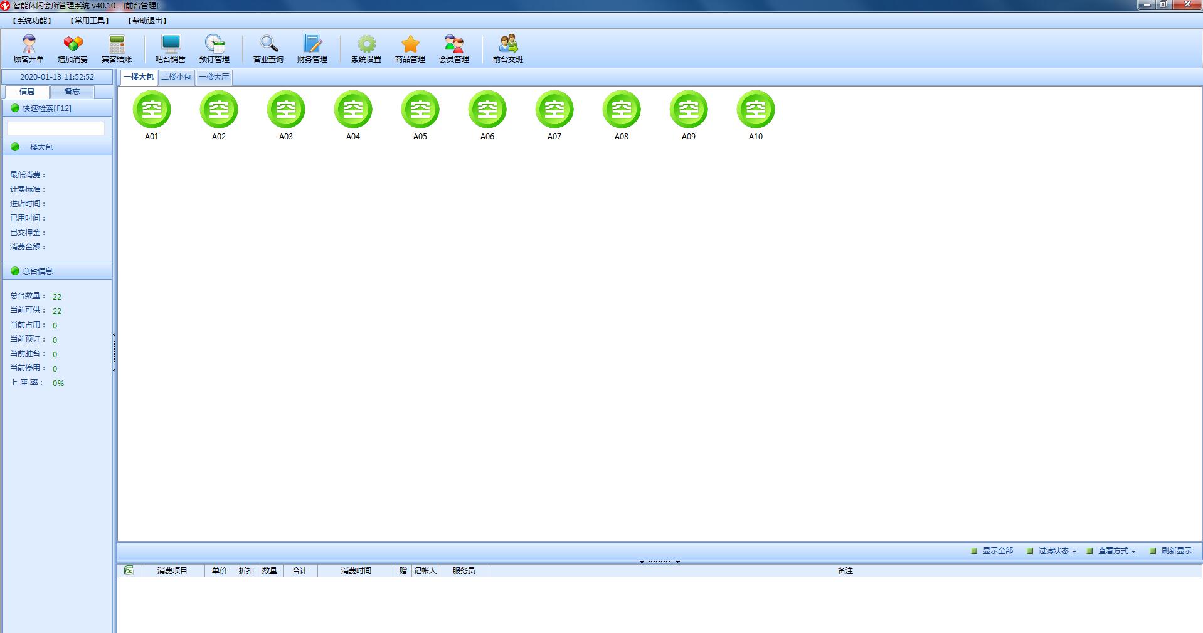Open the 【常用工具】 menu
1203x633 pixels.
tap(90, 21)
